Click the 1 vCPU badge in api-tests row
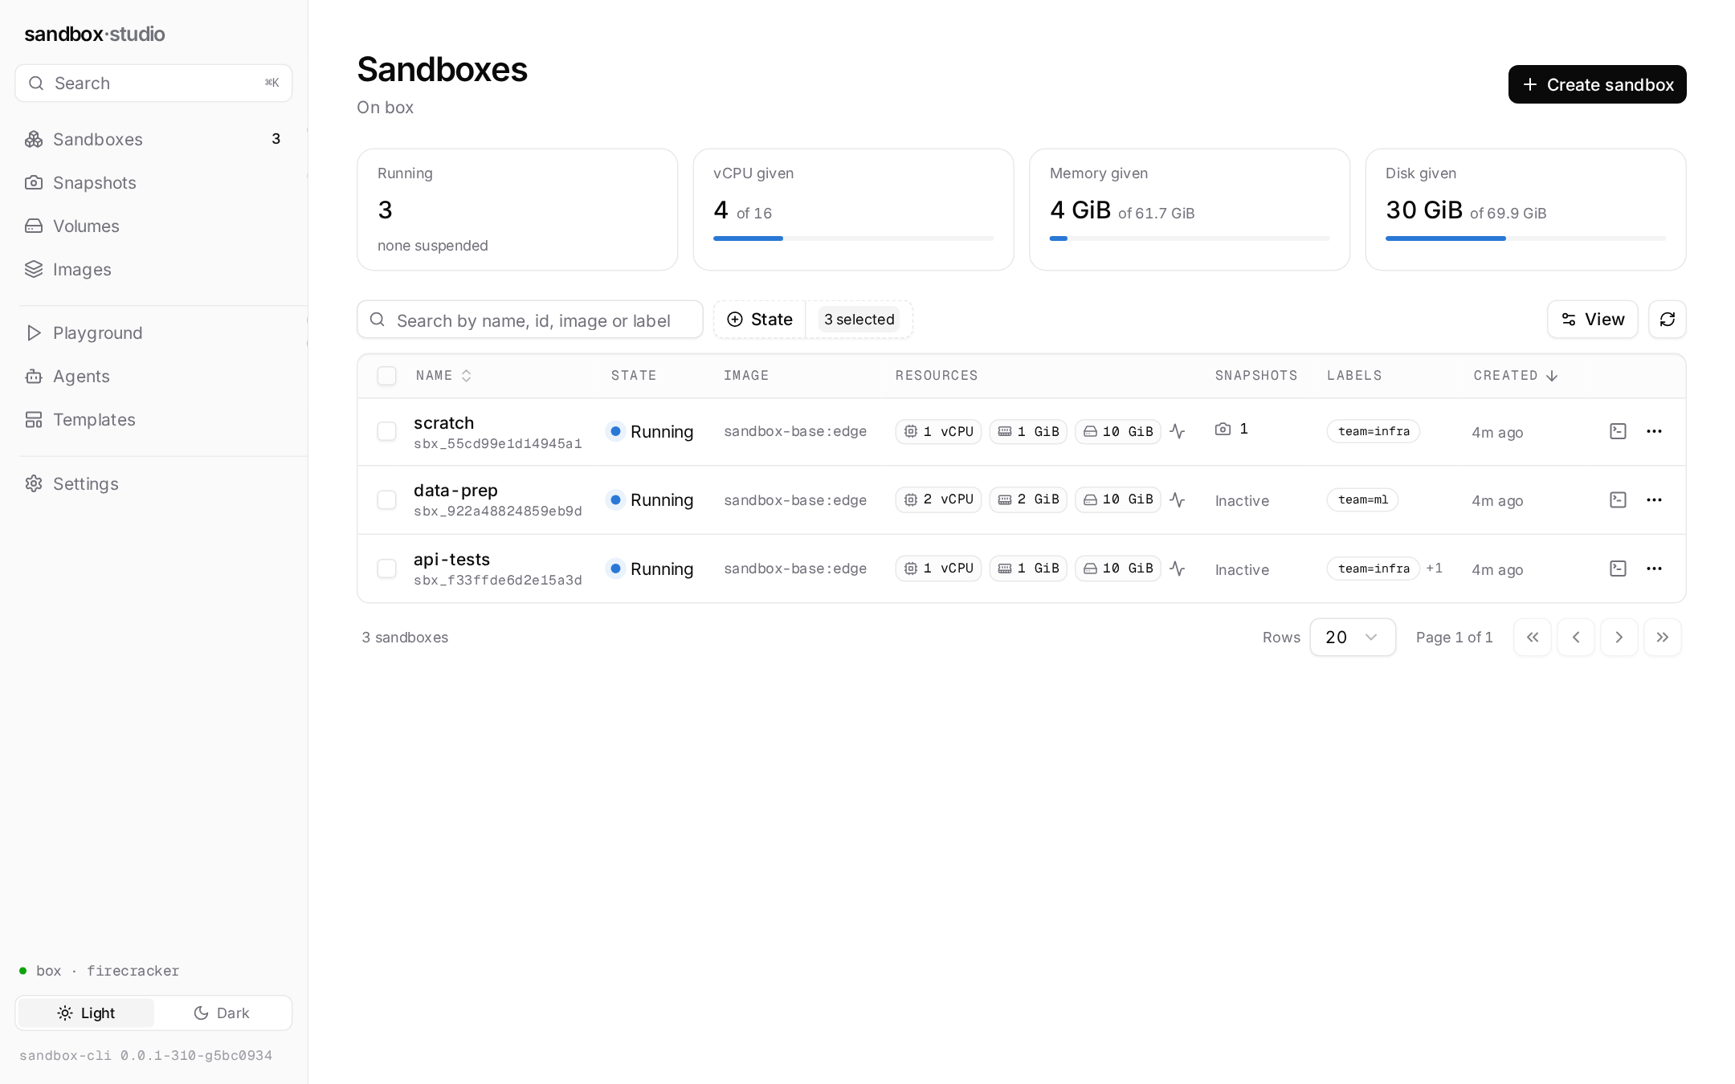The height and width of the screenshot is (1084, 1735). tap(938, 568)
